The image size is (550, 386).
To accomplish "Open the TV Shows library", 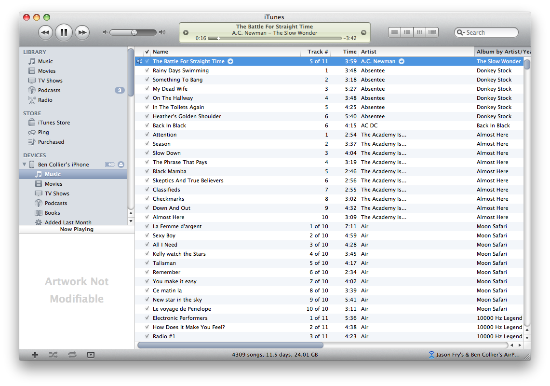I will (x=50, y=81).
